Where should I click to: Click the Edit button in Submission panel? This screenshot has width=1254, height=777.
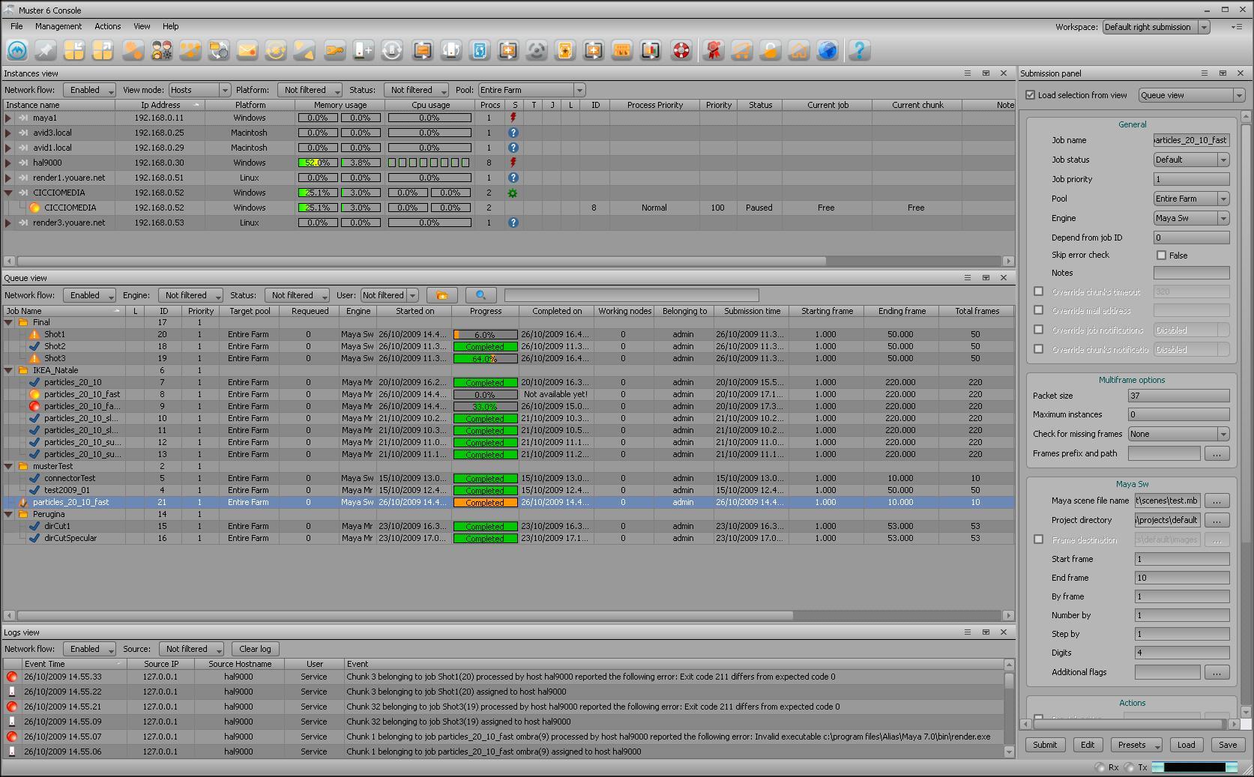click(x=1088, y=745)
